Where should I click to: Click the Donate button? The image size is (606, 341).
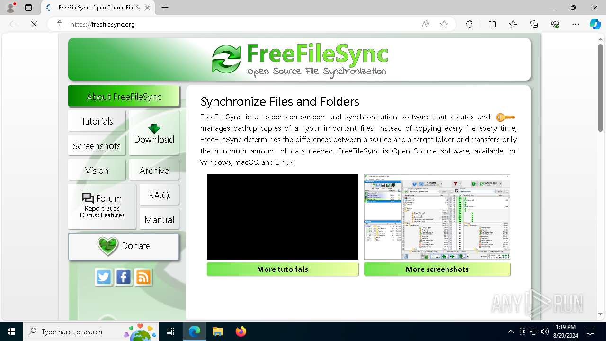124,246
